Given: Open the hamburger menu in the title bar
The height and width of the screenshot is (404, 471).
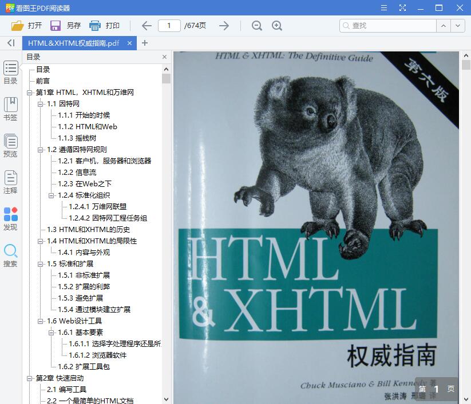Looking at the screenshot, I should coord(383,7).
